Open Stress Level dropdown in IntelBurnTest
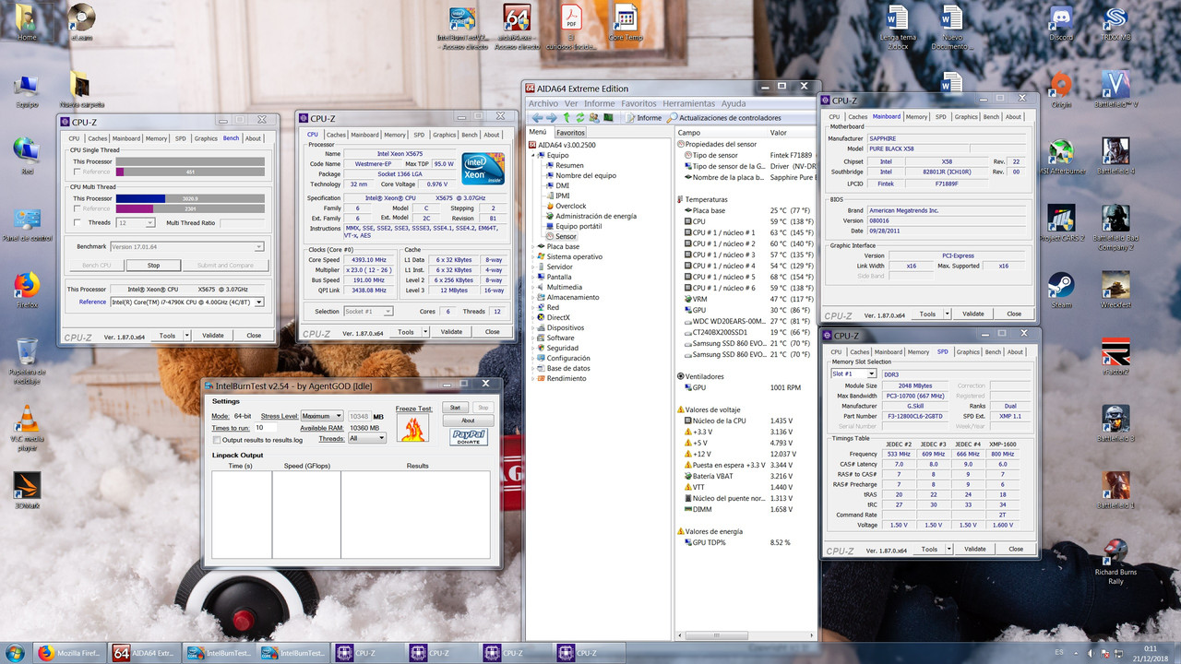The height and width of the screenshot is (664, 1181). [321, 416]
